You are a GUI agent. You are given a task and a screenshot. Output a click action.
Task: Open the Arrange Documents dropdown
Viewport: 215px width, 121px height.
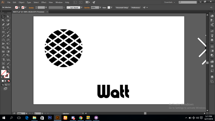point(88,2)
